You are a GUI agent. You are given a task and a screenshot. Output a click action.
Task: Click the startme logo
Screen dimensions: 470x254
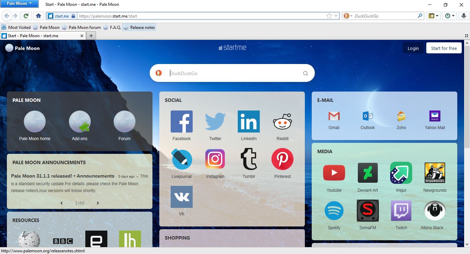233,47
